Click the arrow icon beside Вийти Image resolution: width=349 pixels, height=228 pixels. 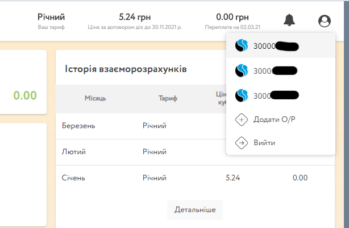(x=242, y=142)
